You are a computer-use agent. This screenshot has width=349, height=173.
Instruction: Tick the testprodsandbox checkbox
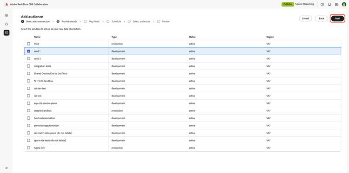[x=28, y=111]
